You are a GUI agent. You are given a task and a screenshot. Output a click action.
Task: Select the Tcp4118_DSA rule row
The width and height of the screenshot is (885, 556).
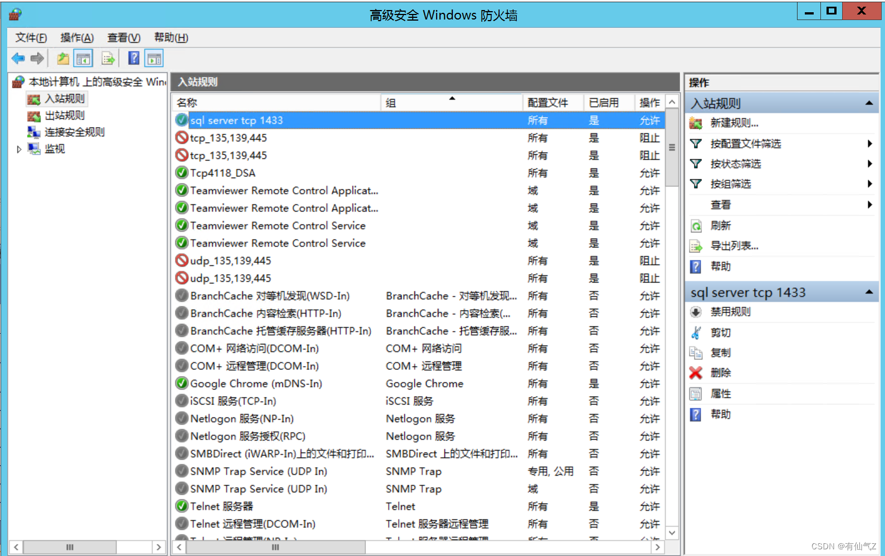419,173
